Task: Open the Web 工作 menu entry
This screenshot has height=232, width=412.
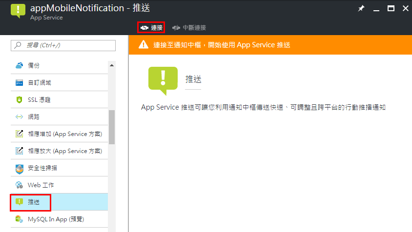Action: pyautogui.click(x=60, y=185)
